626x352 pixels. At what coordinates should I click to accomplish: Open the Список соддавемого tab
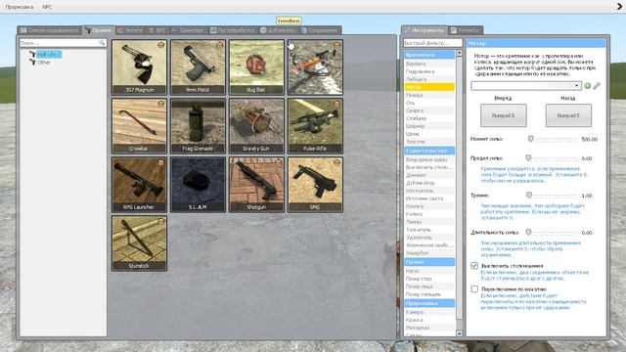(x=50, y=30)
